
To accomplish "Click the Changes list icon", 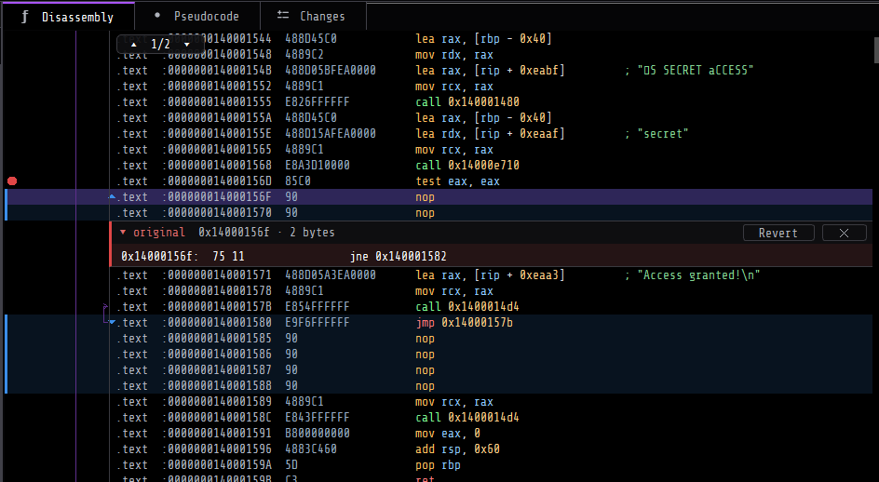I will (283, 16).
